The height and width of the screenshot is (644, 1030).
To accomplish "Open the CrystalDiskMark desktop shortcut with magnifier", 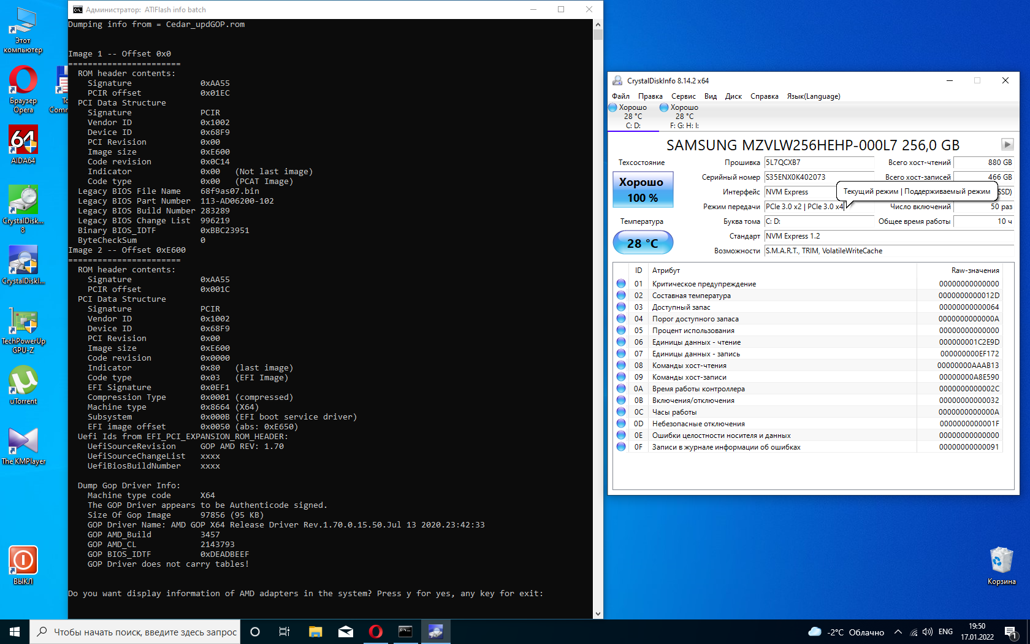I will tap(23, 265).
